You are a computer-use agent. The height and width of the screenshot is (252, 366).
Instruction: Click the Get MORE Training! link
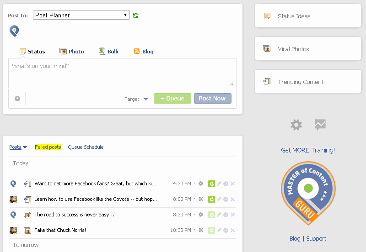coord(308,150)
